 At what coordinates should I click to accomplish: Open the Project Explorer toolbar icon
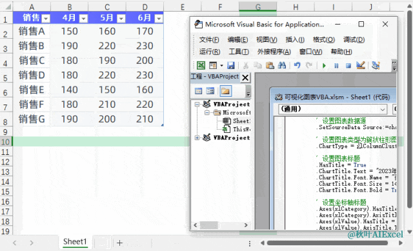click(x=376, y=65)
